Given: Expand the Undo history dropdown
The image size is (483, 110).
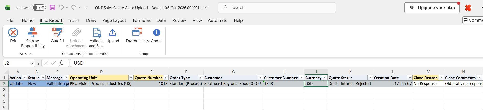Looking at the screenshot, I should (x=67, y=8).
